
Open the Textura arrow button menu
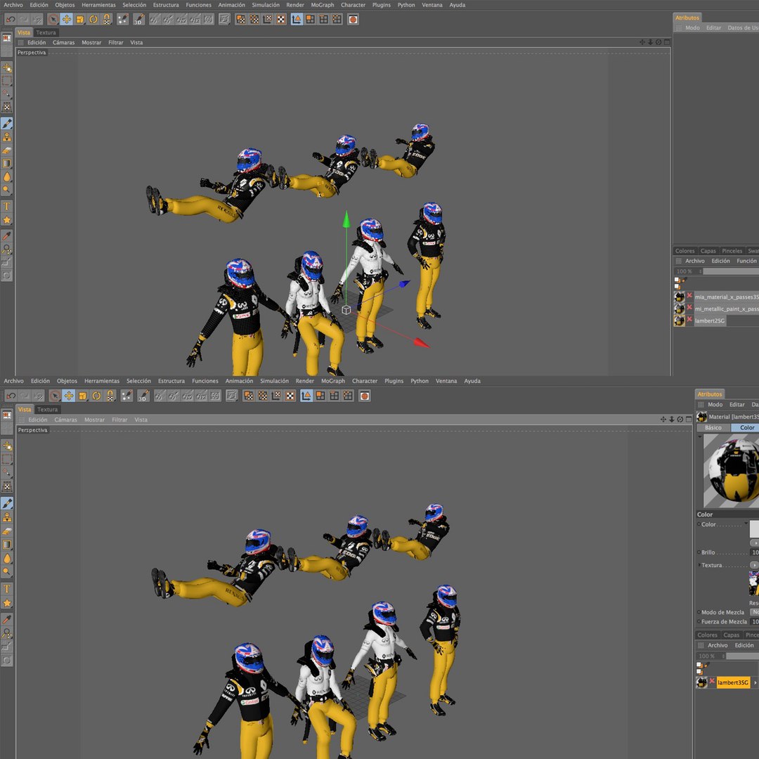(754, 565)
